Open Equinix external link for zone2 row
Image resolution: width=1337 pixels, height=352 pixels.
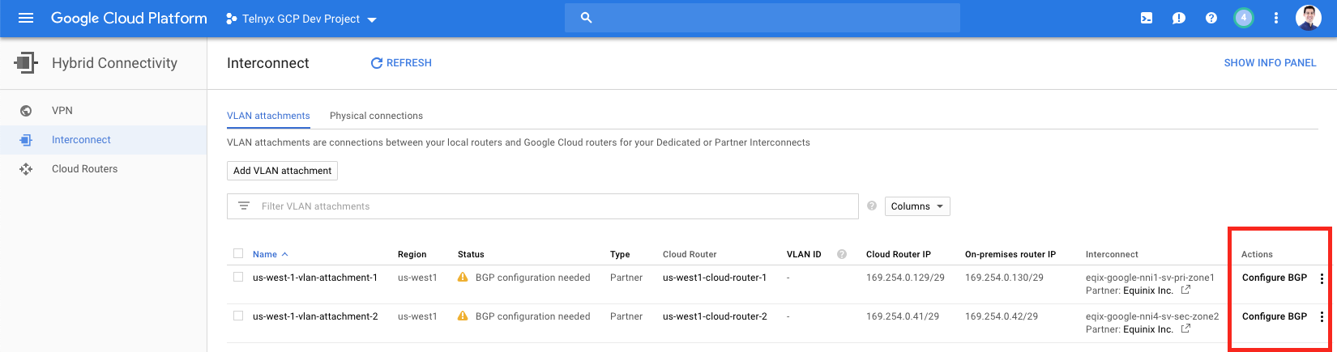1185,329
